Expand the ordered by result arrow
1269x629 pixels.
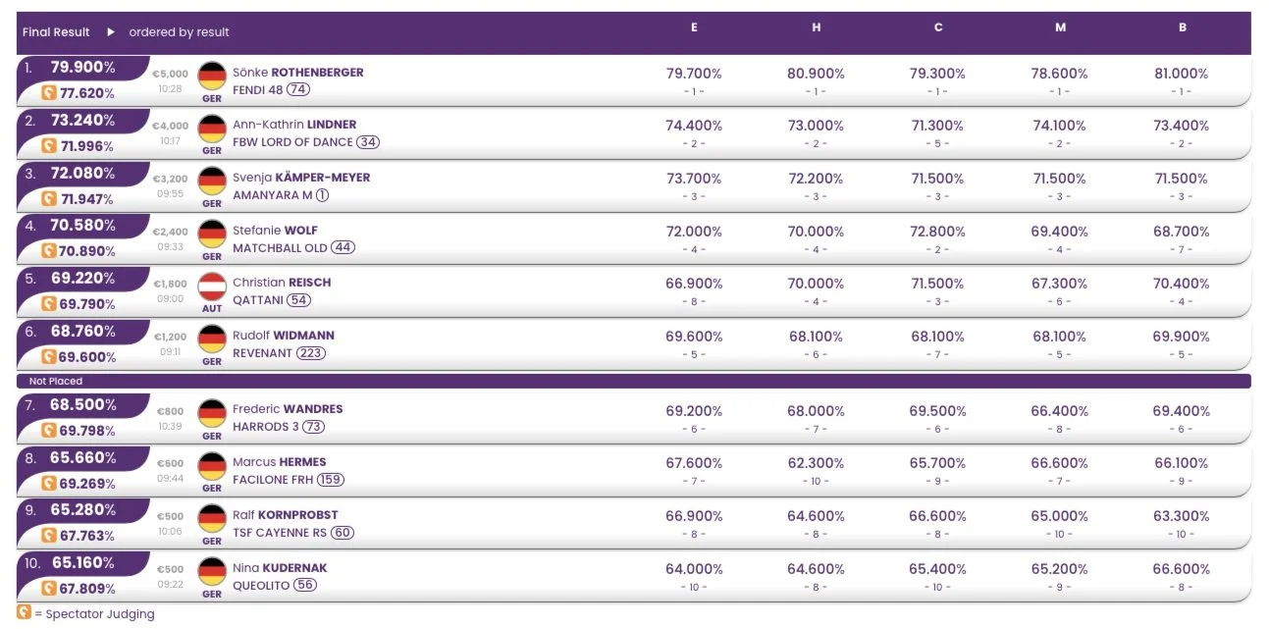pyautogui.click(x=111, y=32)
